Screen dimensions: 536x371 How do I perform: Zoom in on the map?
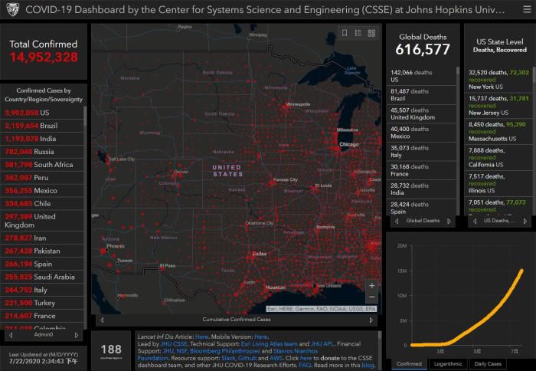372,285
